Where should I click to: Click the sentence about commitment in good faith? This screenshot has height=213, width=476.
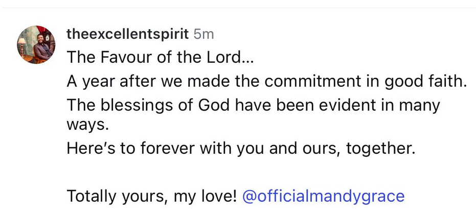point(267,82)
